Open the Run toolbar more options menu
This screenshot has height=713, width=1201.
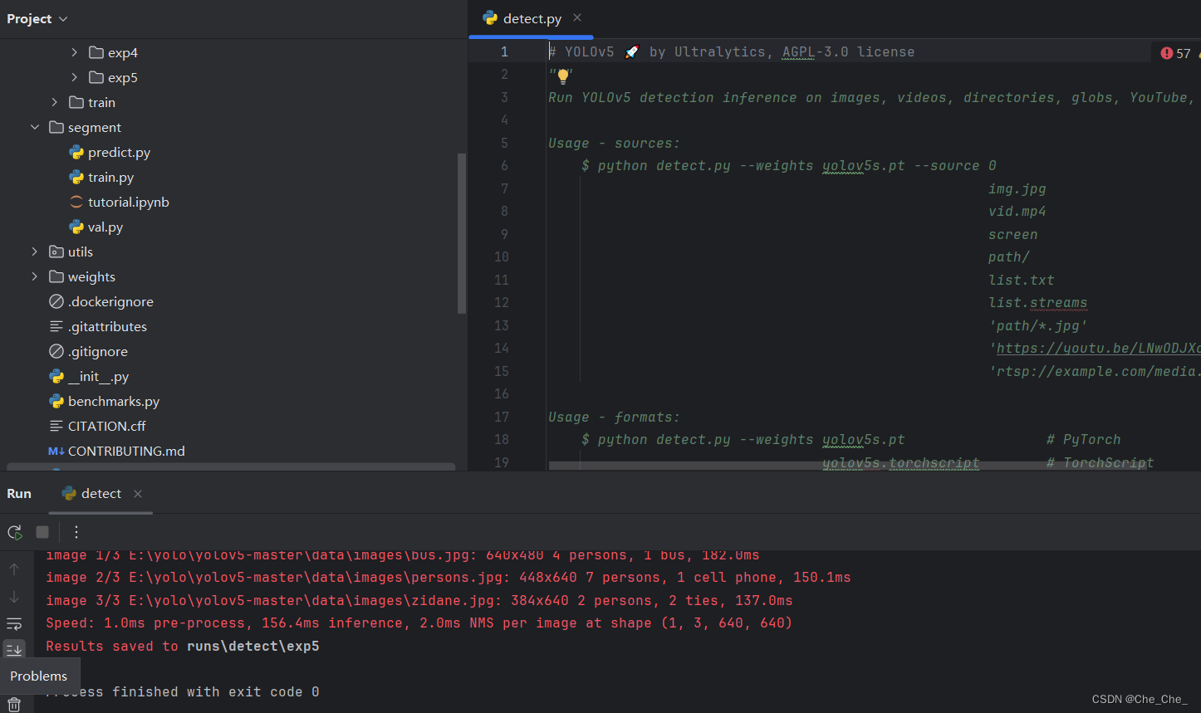76,532
